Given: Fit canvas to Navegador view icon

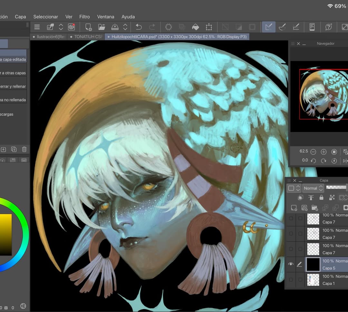Looking at the screenshot, I should point(334,152).
